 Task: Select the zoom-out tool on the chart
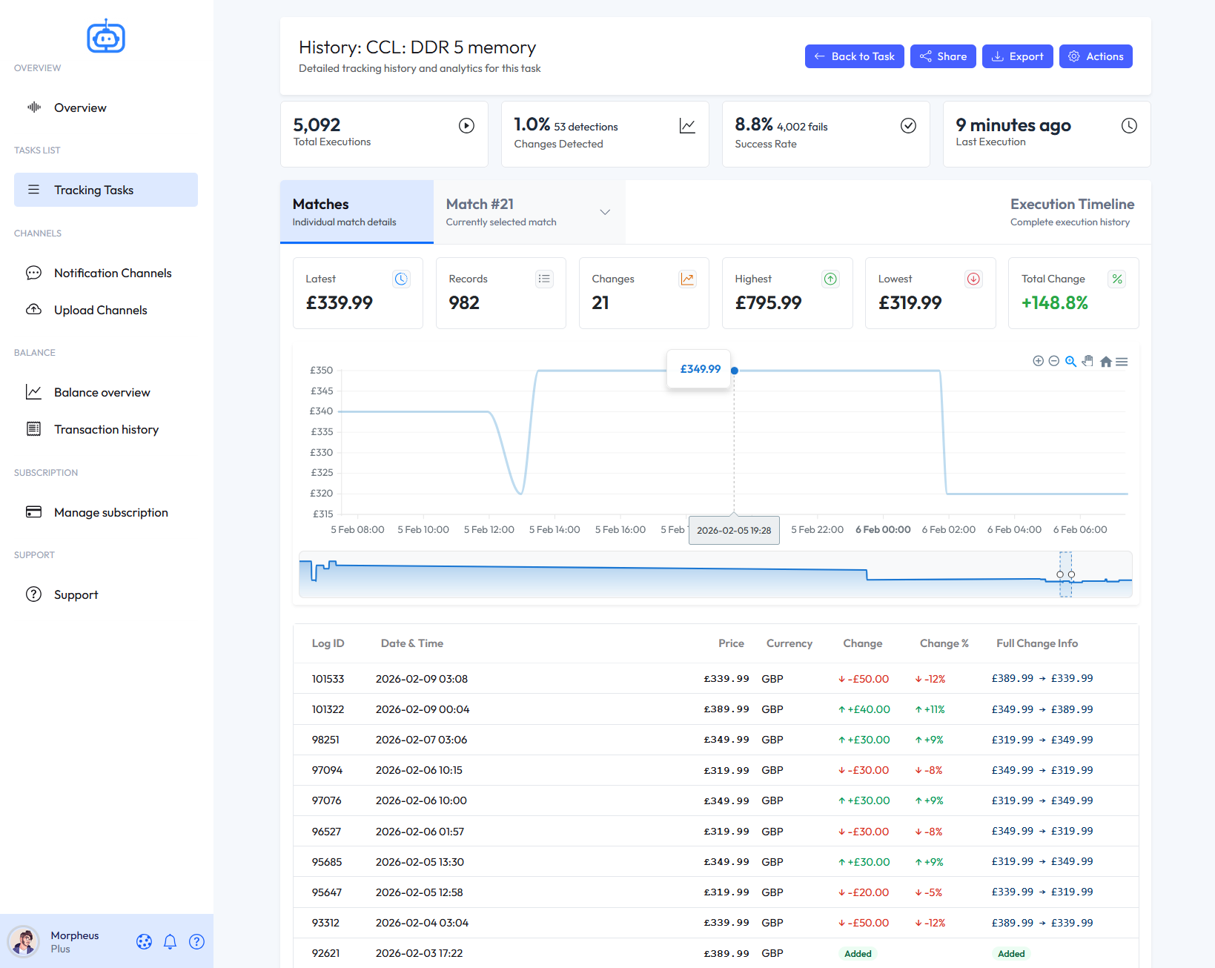point(1053,361)
